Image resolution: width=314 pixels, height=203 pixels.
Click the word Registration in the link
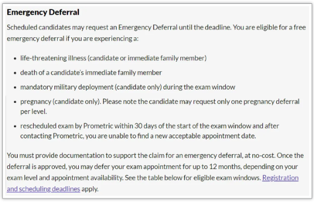280,178
